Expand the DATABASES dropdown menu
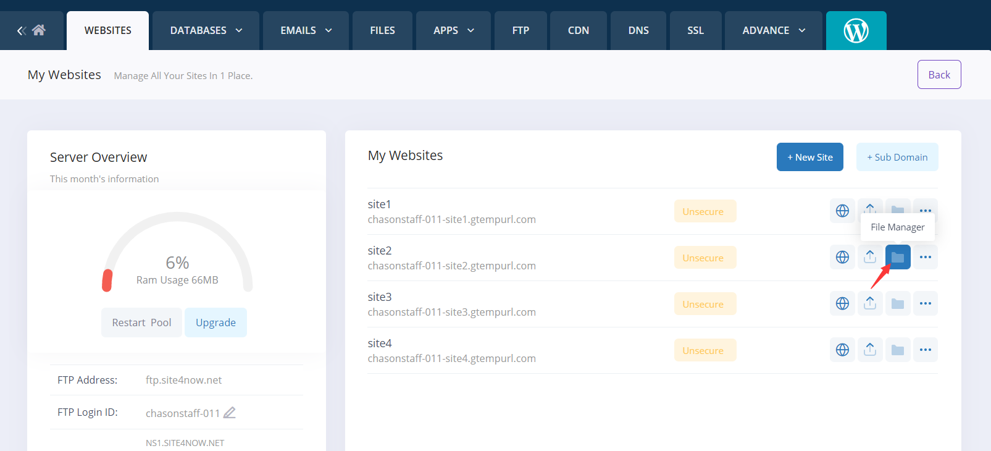 206,30
